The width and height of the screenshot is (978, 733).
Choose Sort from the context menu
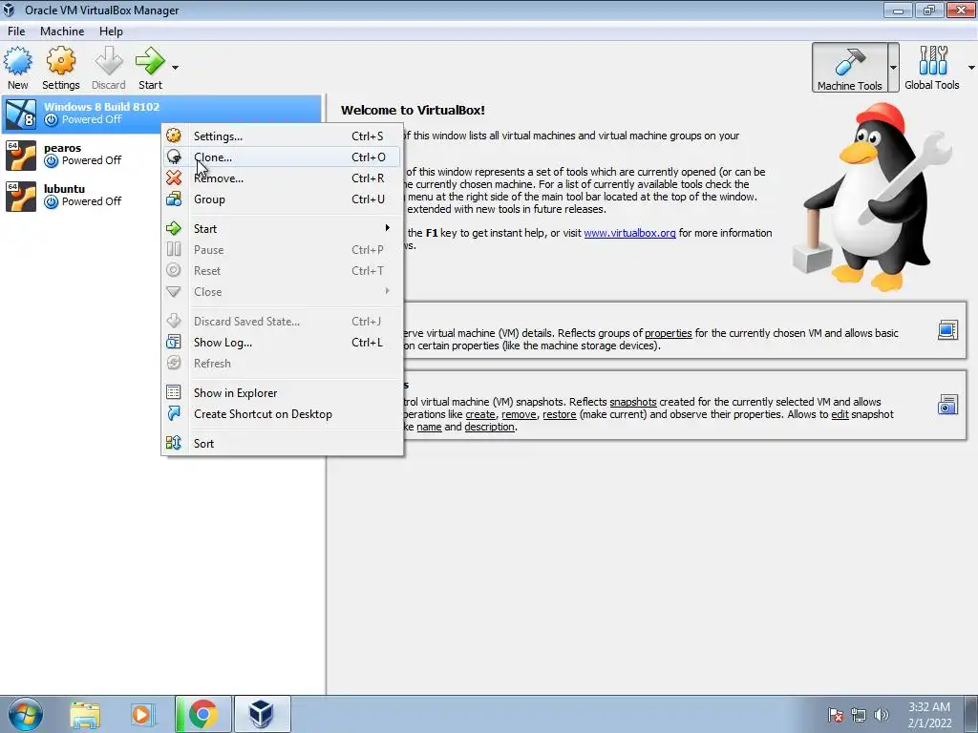point(282,443)
